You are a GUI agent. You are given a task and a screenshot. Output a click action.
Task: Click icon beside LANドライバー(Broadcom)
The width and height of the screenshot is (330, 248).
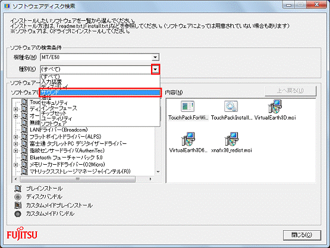click(x=24, y=130)
